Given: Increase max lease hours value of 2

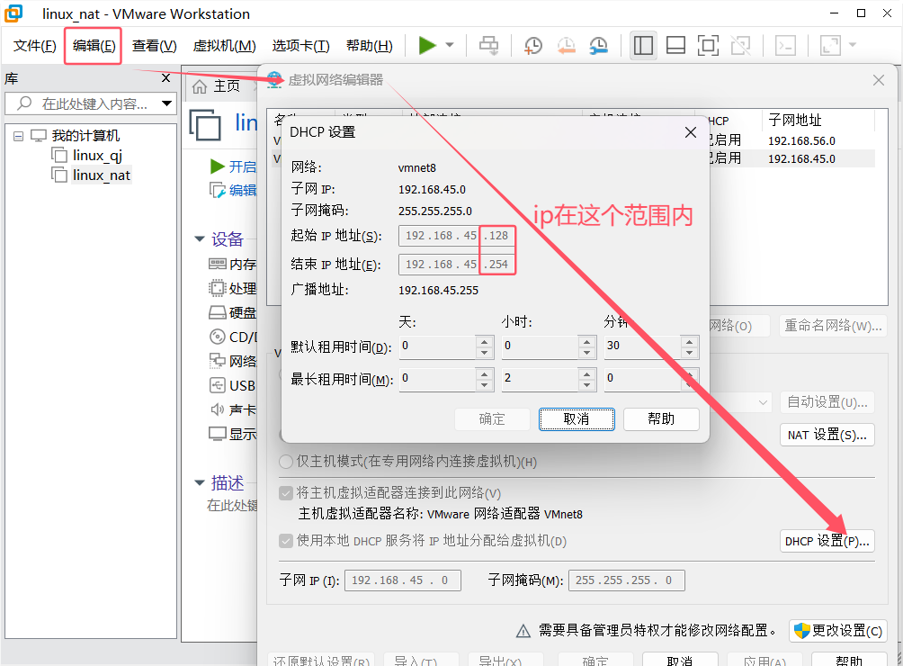Looking at the screenshot, I should tap(586, 373).
